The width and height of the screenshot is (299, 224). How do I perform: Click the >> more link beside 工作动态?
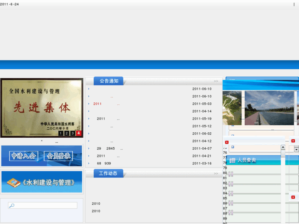click(x=216, y=174)
